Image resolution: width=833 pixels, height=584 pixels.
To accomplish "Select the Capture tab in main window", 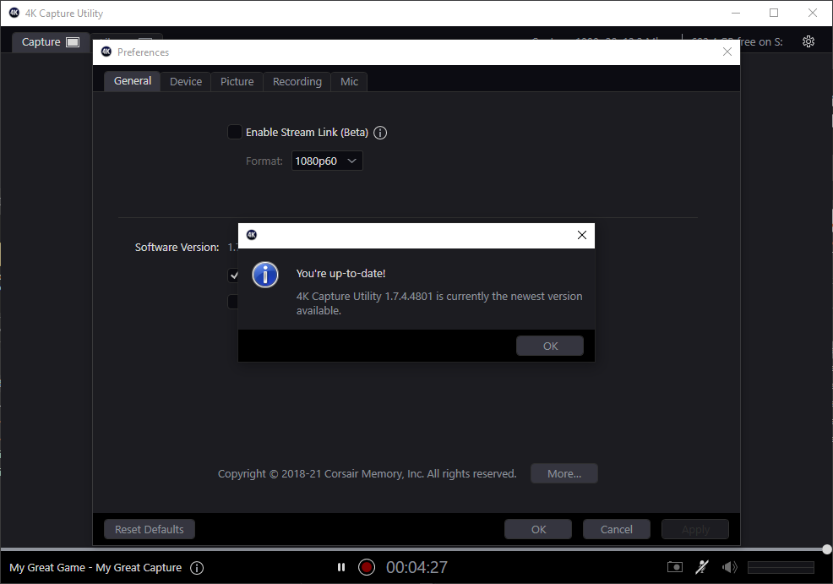I will click(x=50, y=42).
